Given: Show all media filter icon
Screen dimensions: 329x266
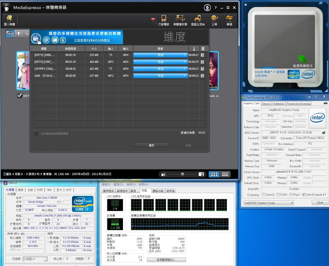Looking at the screenshot, I should [x=10, y=34].
